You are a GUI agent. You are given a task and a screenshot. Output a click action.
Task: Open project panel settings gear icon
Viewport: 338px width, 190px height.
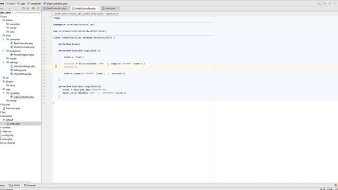33,8
